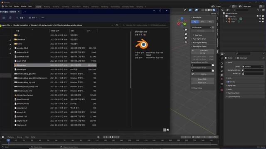
Task: Toggle viewport visibility eye for Collection
Action: (260, 16)
